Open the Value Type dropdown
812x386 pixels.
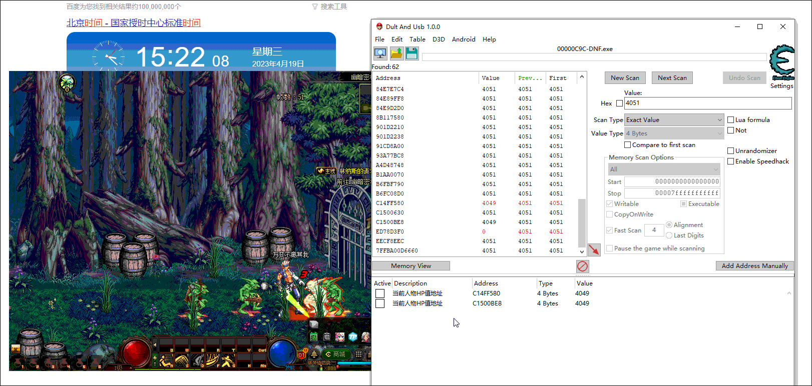[674, 133]
